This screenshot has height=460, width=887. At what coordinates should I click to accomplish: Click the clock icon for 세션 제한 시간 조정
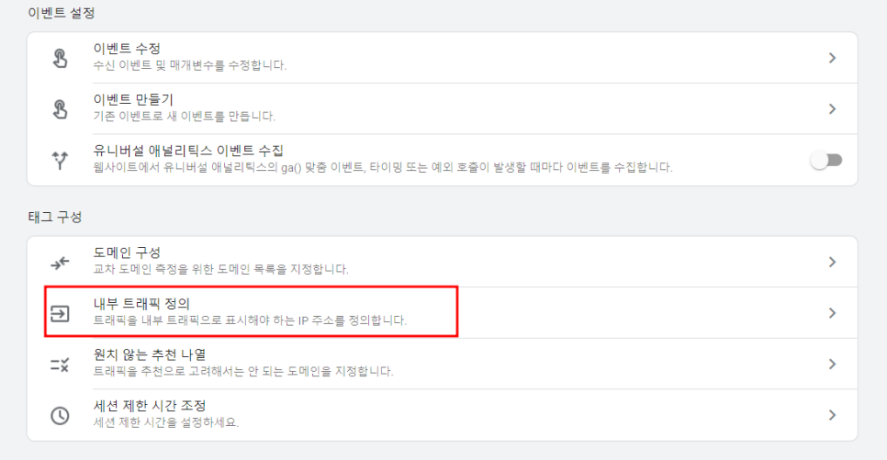(60, 415)
